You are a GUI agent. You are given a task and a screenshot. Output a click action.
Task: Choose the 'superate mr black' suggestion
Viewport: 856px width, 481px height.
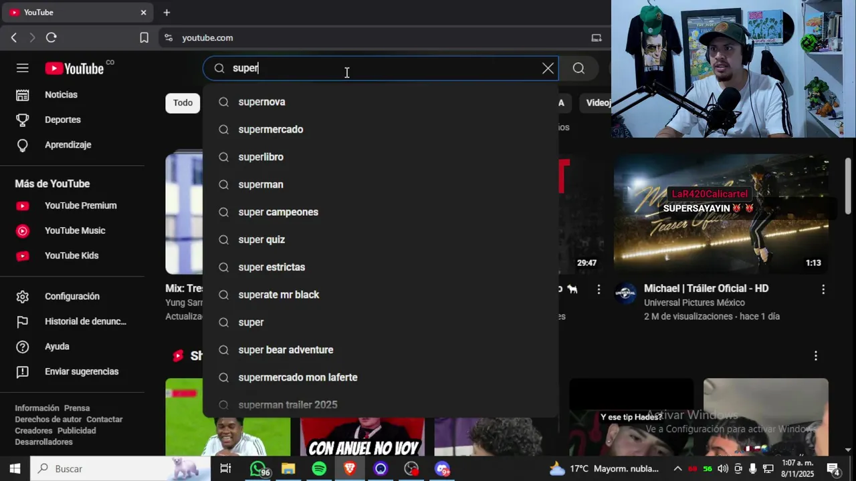[x=381, y=295]
